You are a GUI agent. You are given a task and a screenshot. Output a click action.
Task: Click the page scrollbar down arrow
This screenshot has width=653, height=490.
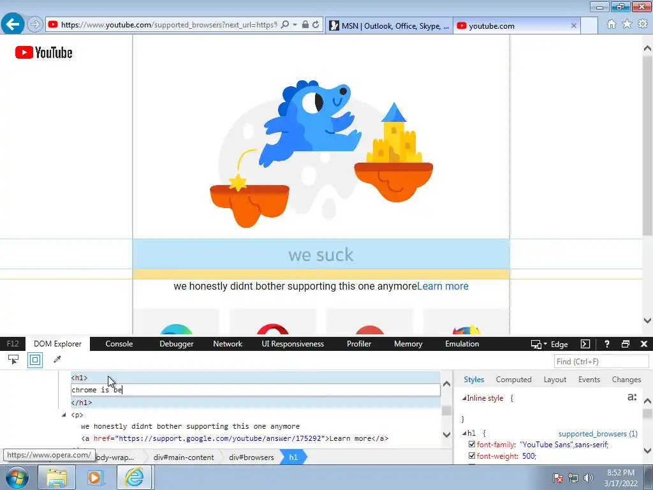pyautogui.click(x=647, y=320)
